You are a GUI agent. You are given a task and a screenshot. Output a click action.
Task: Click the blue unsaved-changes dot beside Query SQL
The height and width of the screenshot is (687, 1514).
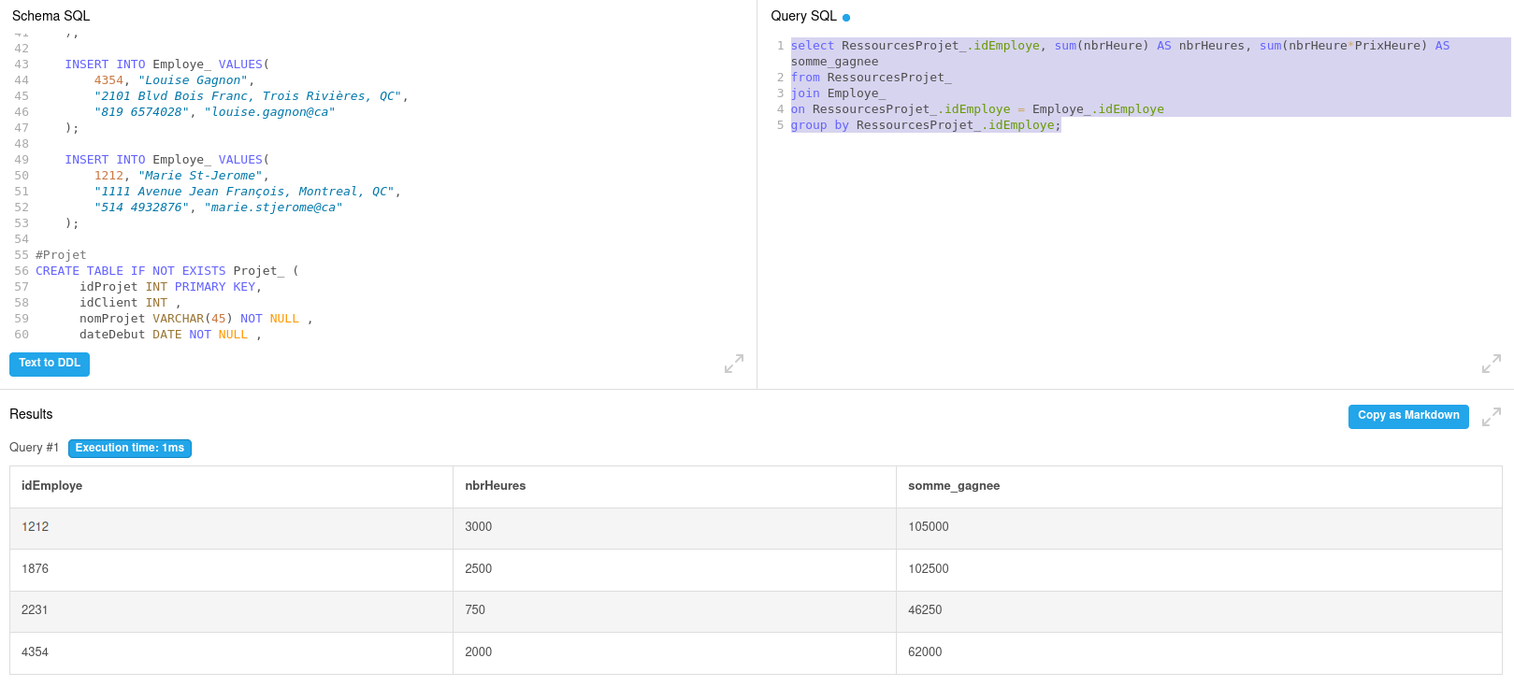point(846,18)
